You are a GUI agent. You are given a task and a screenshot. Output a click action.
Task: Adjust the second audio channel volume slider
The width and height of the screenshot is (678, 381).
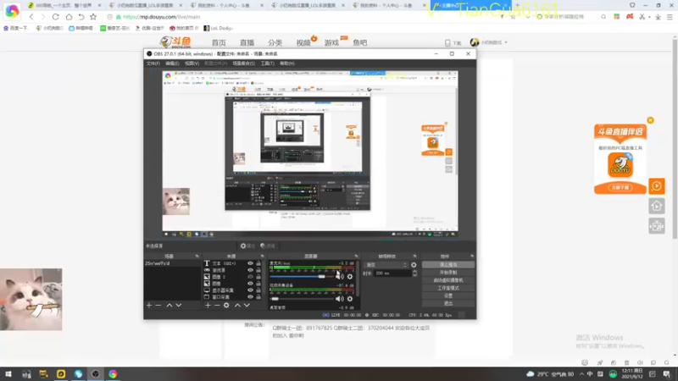pyautogui.click(x=302, y=299)
